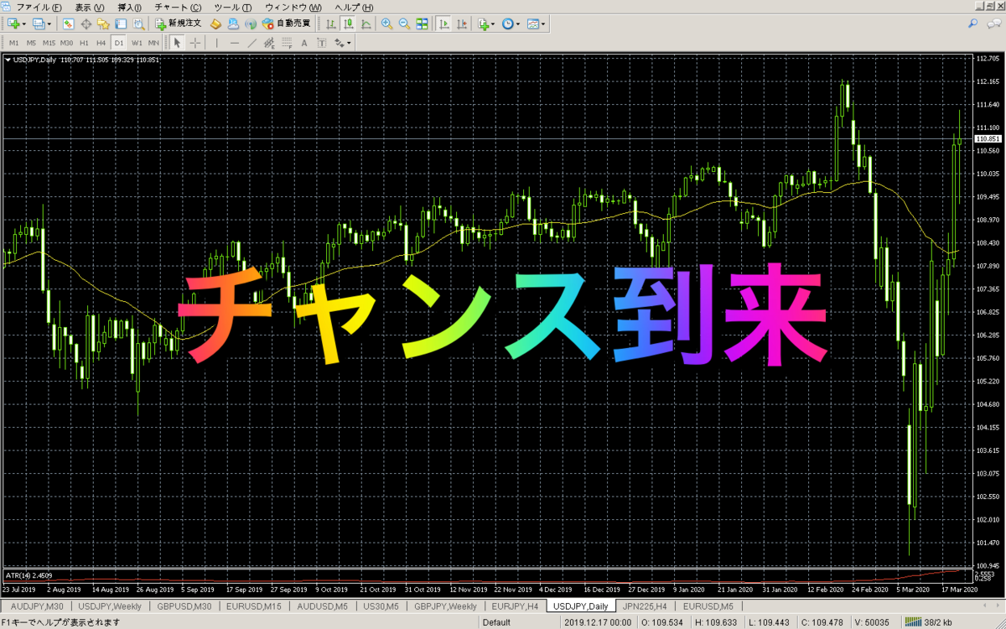This screenshot has width=1006, height=629.
Task: Toggle the Navigator star-folder icon
Action: point(102,23)
